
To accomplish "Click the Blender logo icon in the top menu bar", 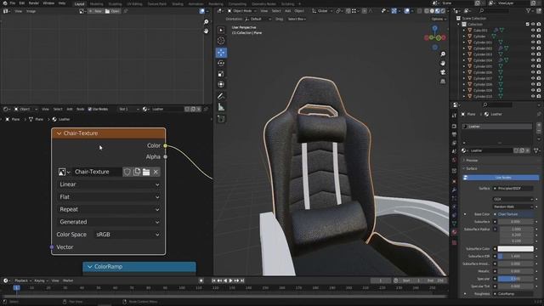I will (x=5, y=3).
